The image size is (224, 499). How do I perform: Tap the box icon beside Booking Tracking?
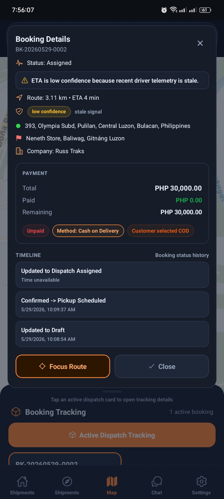click(16, 412)
